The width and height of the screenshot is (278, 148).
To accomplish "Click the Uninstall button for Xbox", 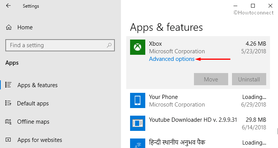I will 249,79.
